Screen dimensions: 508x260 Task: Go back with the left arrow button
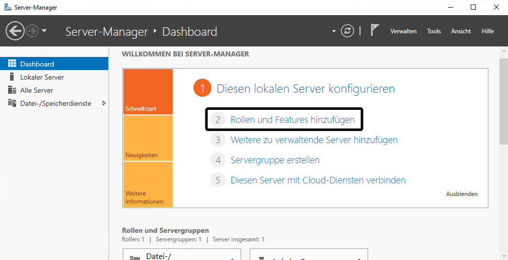[x=15, y=31]
